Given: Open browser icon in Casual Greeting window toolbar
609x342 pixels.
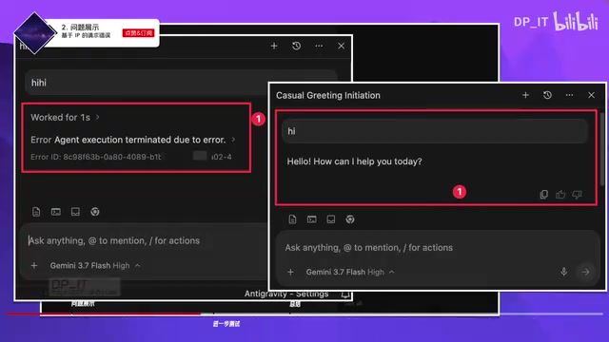Looking at the screenshot, I should click(x=350, y=219).
